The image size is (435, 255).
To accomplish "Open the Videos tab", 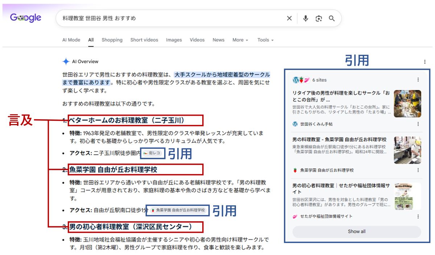I will click(197, 40).
